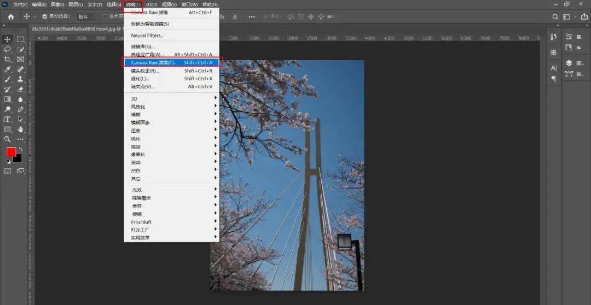Viewport: 591px width, 305px height.
Task: Expand the 锐化 submenu
Action: [171, 139]
